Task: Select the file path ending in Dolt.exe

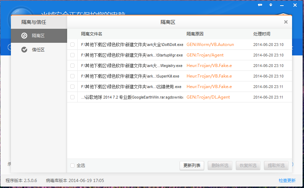Action: point(132,45)
